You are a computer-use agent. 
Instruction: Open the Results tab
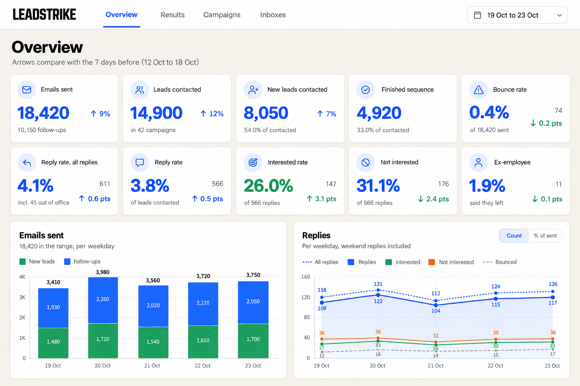pos(173,15)
